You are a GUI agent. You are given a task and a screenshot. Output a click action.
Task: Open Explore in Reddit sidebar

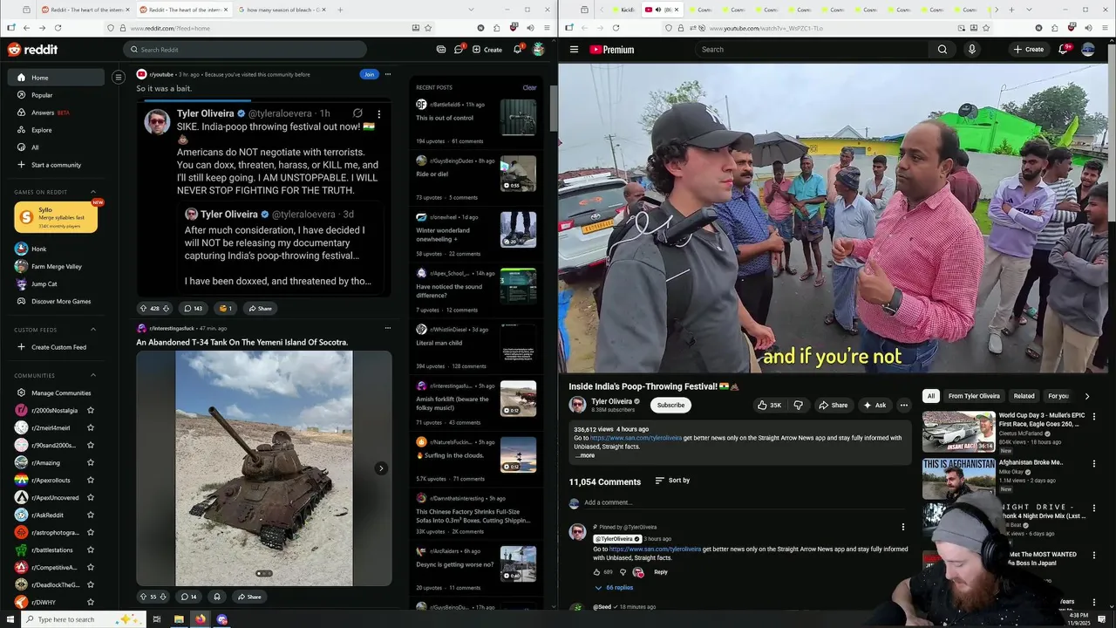point(56,130)
